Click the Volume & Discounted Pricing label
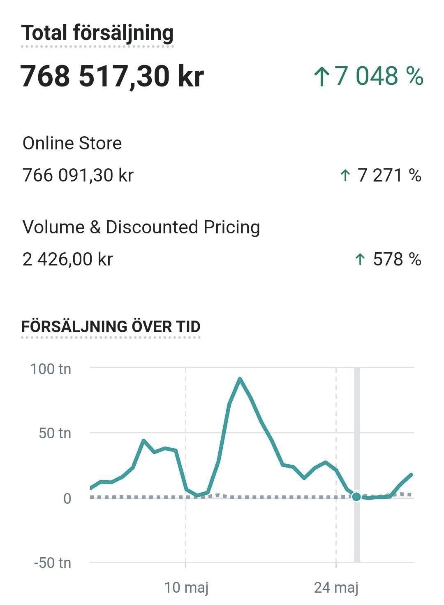Image resolution: width=444 pixels, height=605 pixels. 141,227
